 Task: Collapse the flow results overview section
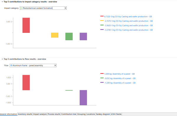click(x=2, y=59)
